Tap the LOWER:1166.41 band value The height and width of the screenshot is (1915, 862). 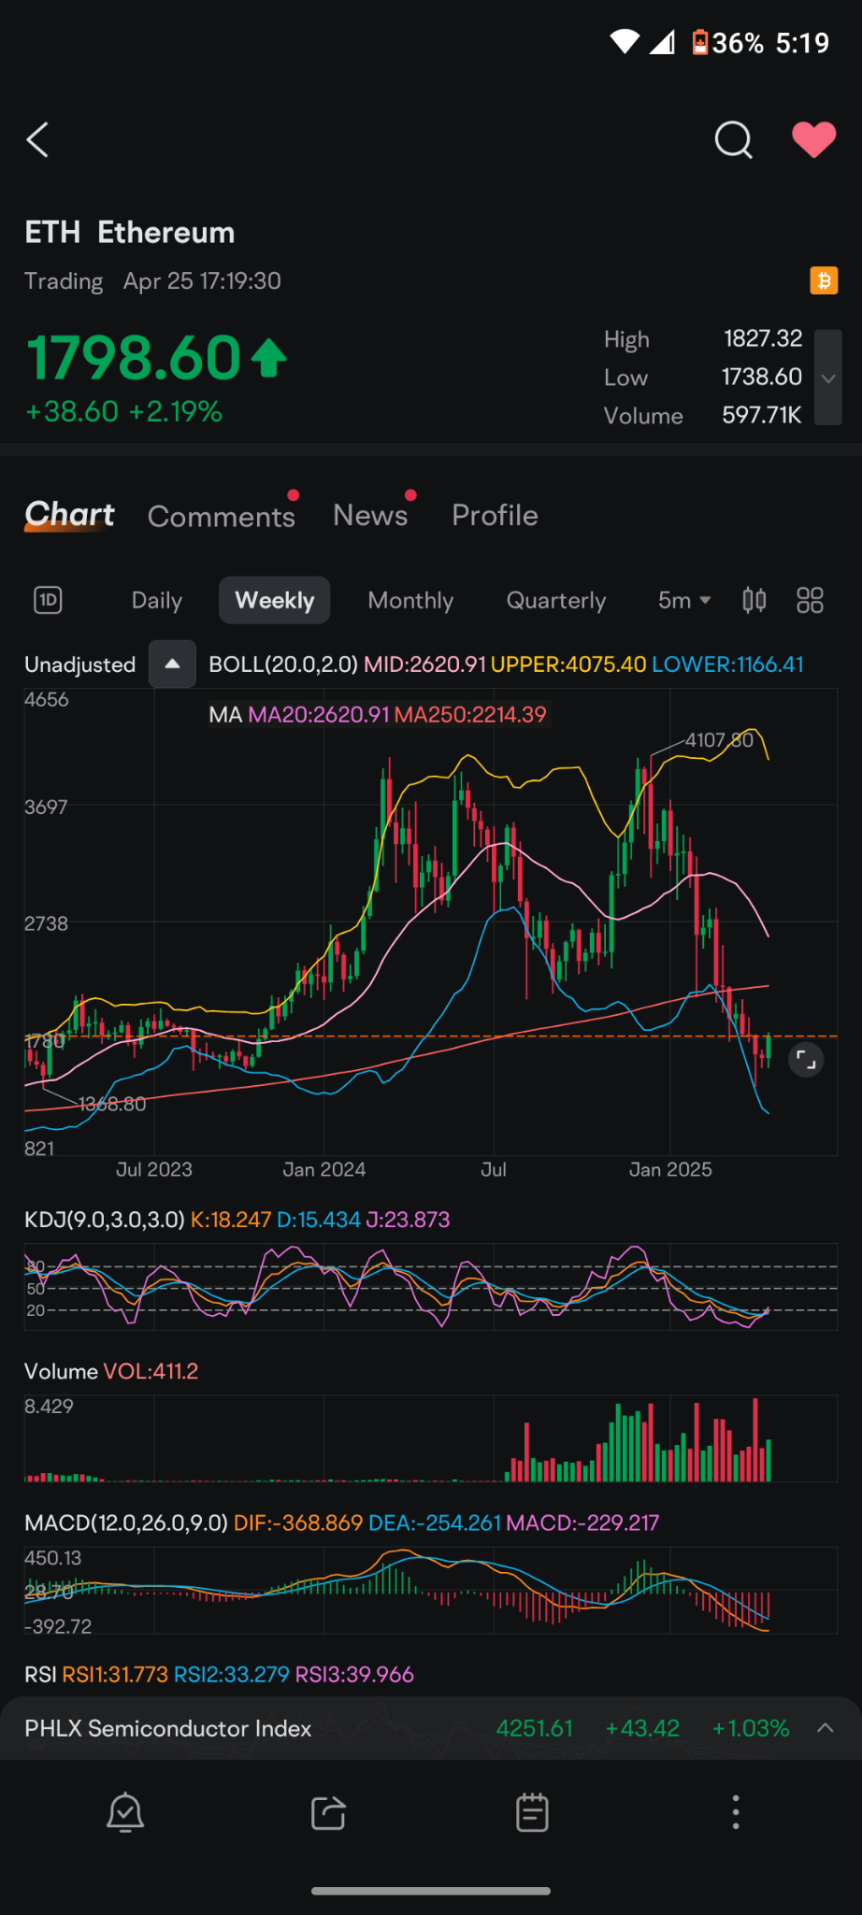(727, 665)
